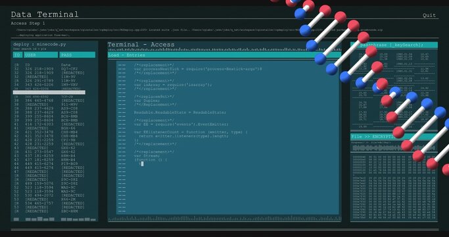Click the '(function () {' code line
Viewport: 449px width, 237px height.
[x=151, y=160]
